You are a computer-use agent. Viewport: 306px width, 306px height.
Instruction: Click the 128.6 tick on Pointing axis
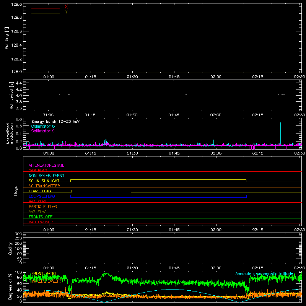pos(16,31)
